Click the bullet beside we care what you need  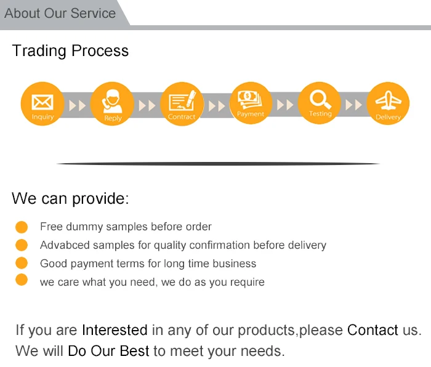22,281
